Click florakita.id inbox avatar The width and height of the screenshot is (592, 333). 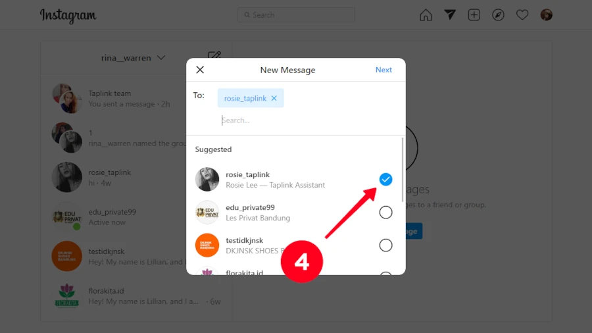[x=67, y=295]
